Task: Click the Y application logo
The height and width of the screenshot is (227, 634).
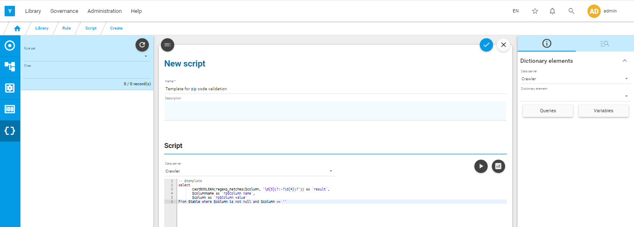Action: click(x=10, y=11)
